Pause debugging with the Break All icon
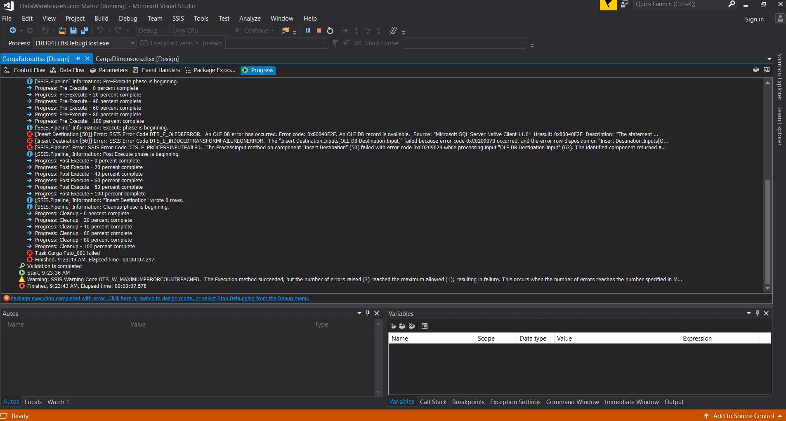Screen dimensions: 786x421 [x=308, y=31]
